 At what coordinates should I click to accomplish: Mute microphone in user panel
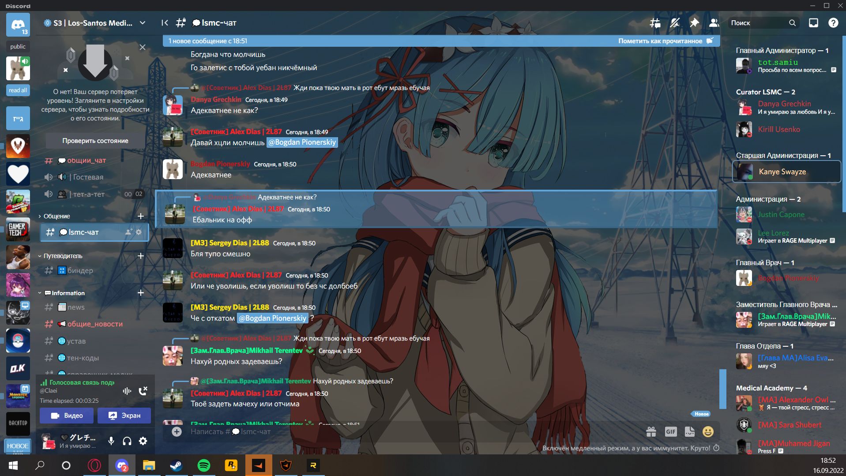(111, 441)
